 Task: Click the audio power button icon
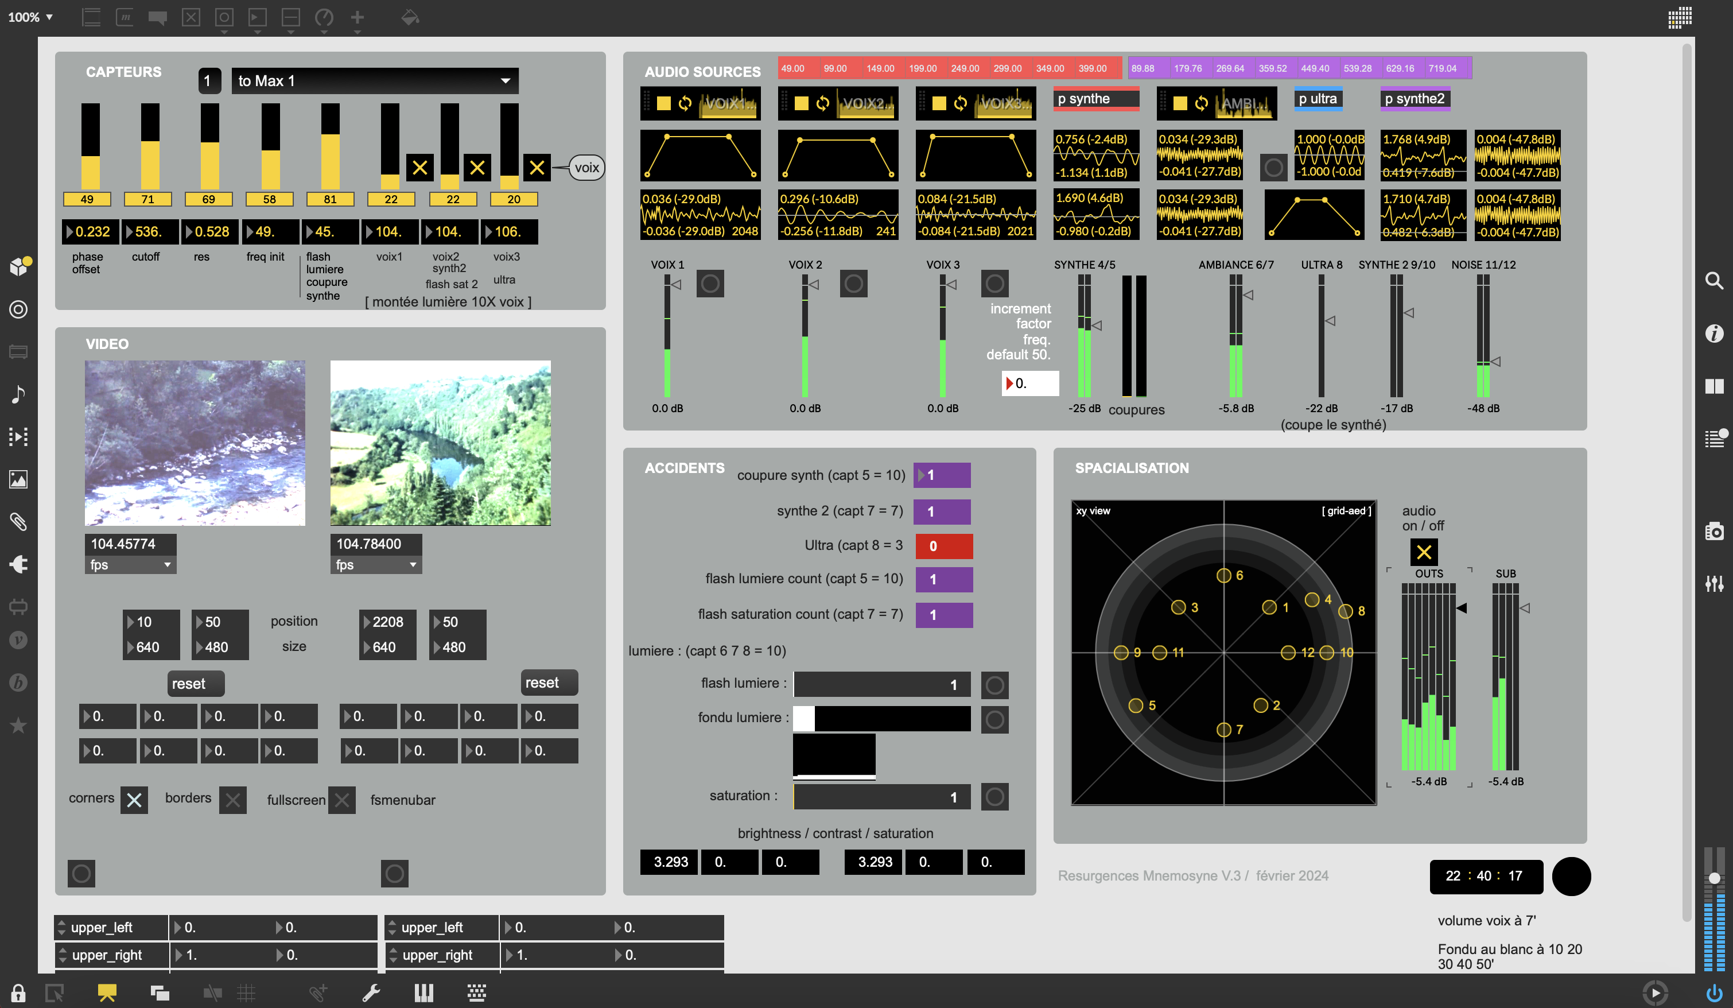tap(1713, 993)
